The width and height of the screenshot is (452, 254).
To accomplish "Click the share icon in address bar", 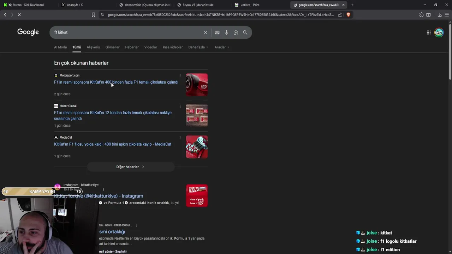I will coord(340,15).
